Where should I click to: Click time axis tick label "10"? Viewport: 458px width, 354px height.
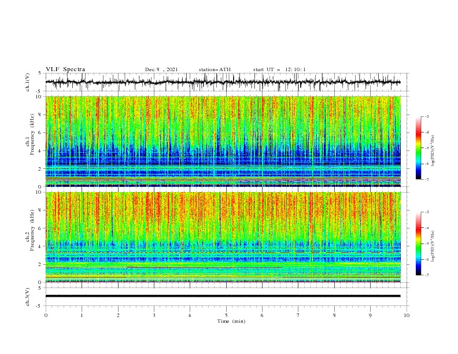tap(407, 315)
